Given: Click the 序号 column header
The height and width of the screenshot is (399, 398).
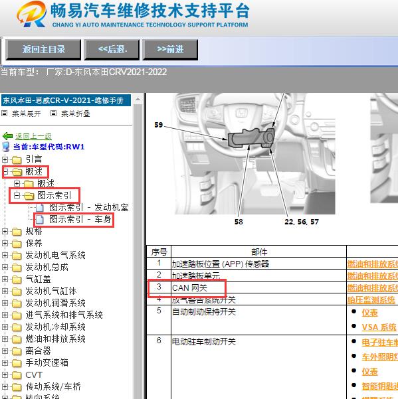Looking at the screenshot, I should tap(159, 252).
